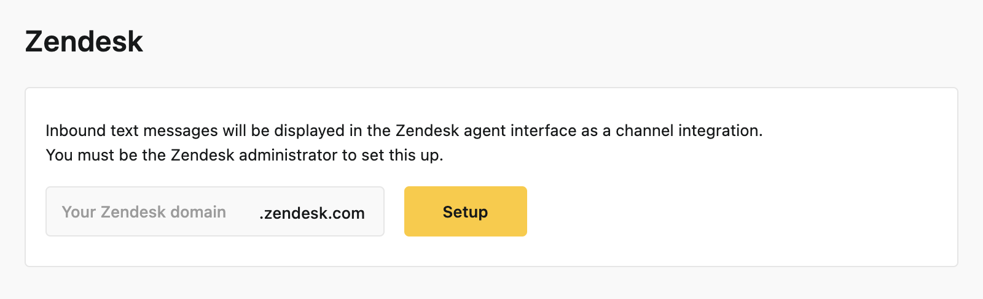Click the word 'displayed' in the description

click(x=309, y=131)
